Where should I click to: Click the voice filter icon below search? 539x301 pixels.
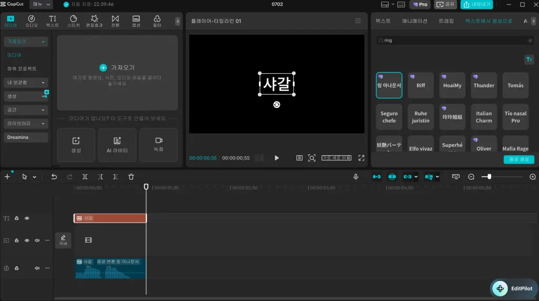(x=529, y=59)
